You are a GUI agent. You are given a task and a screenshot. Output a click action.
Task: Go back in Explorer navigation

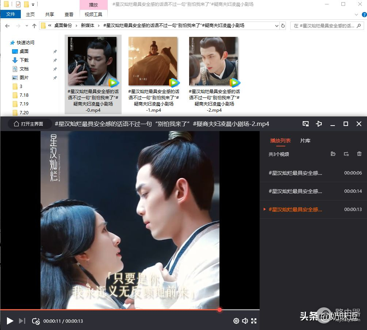(7, 26)
